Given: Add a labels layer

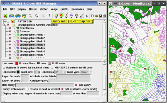Looking at the screenshot, I should pos(71,16).
